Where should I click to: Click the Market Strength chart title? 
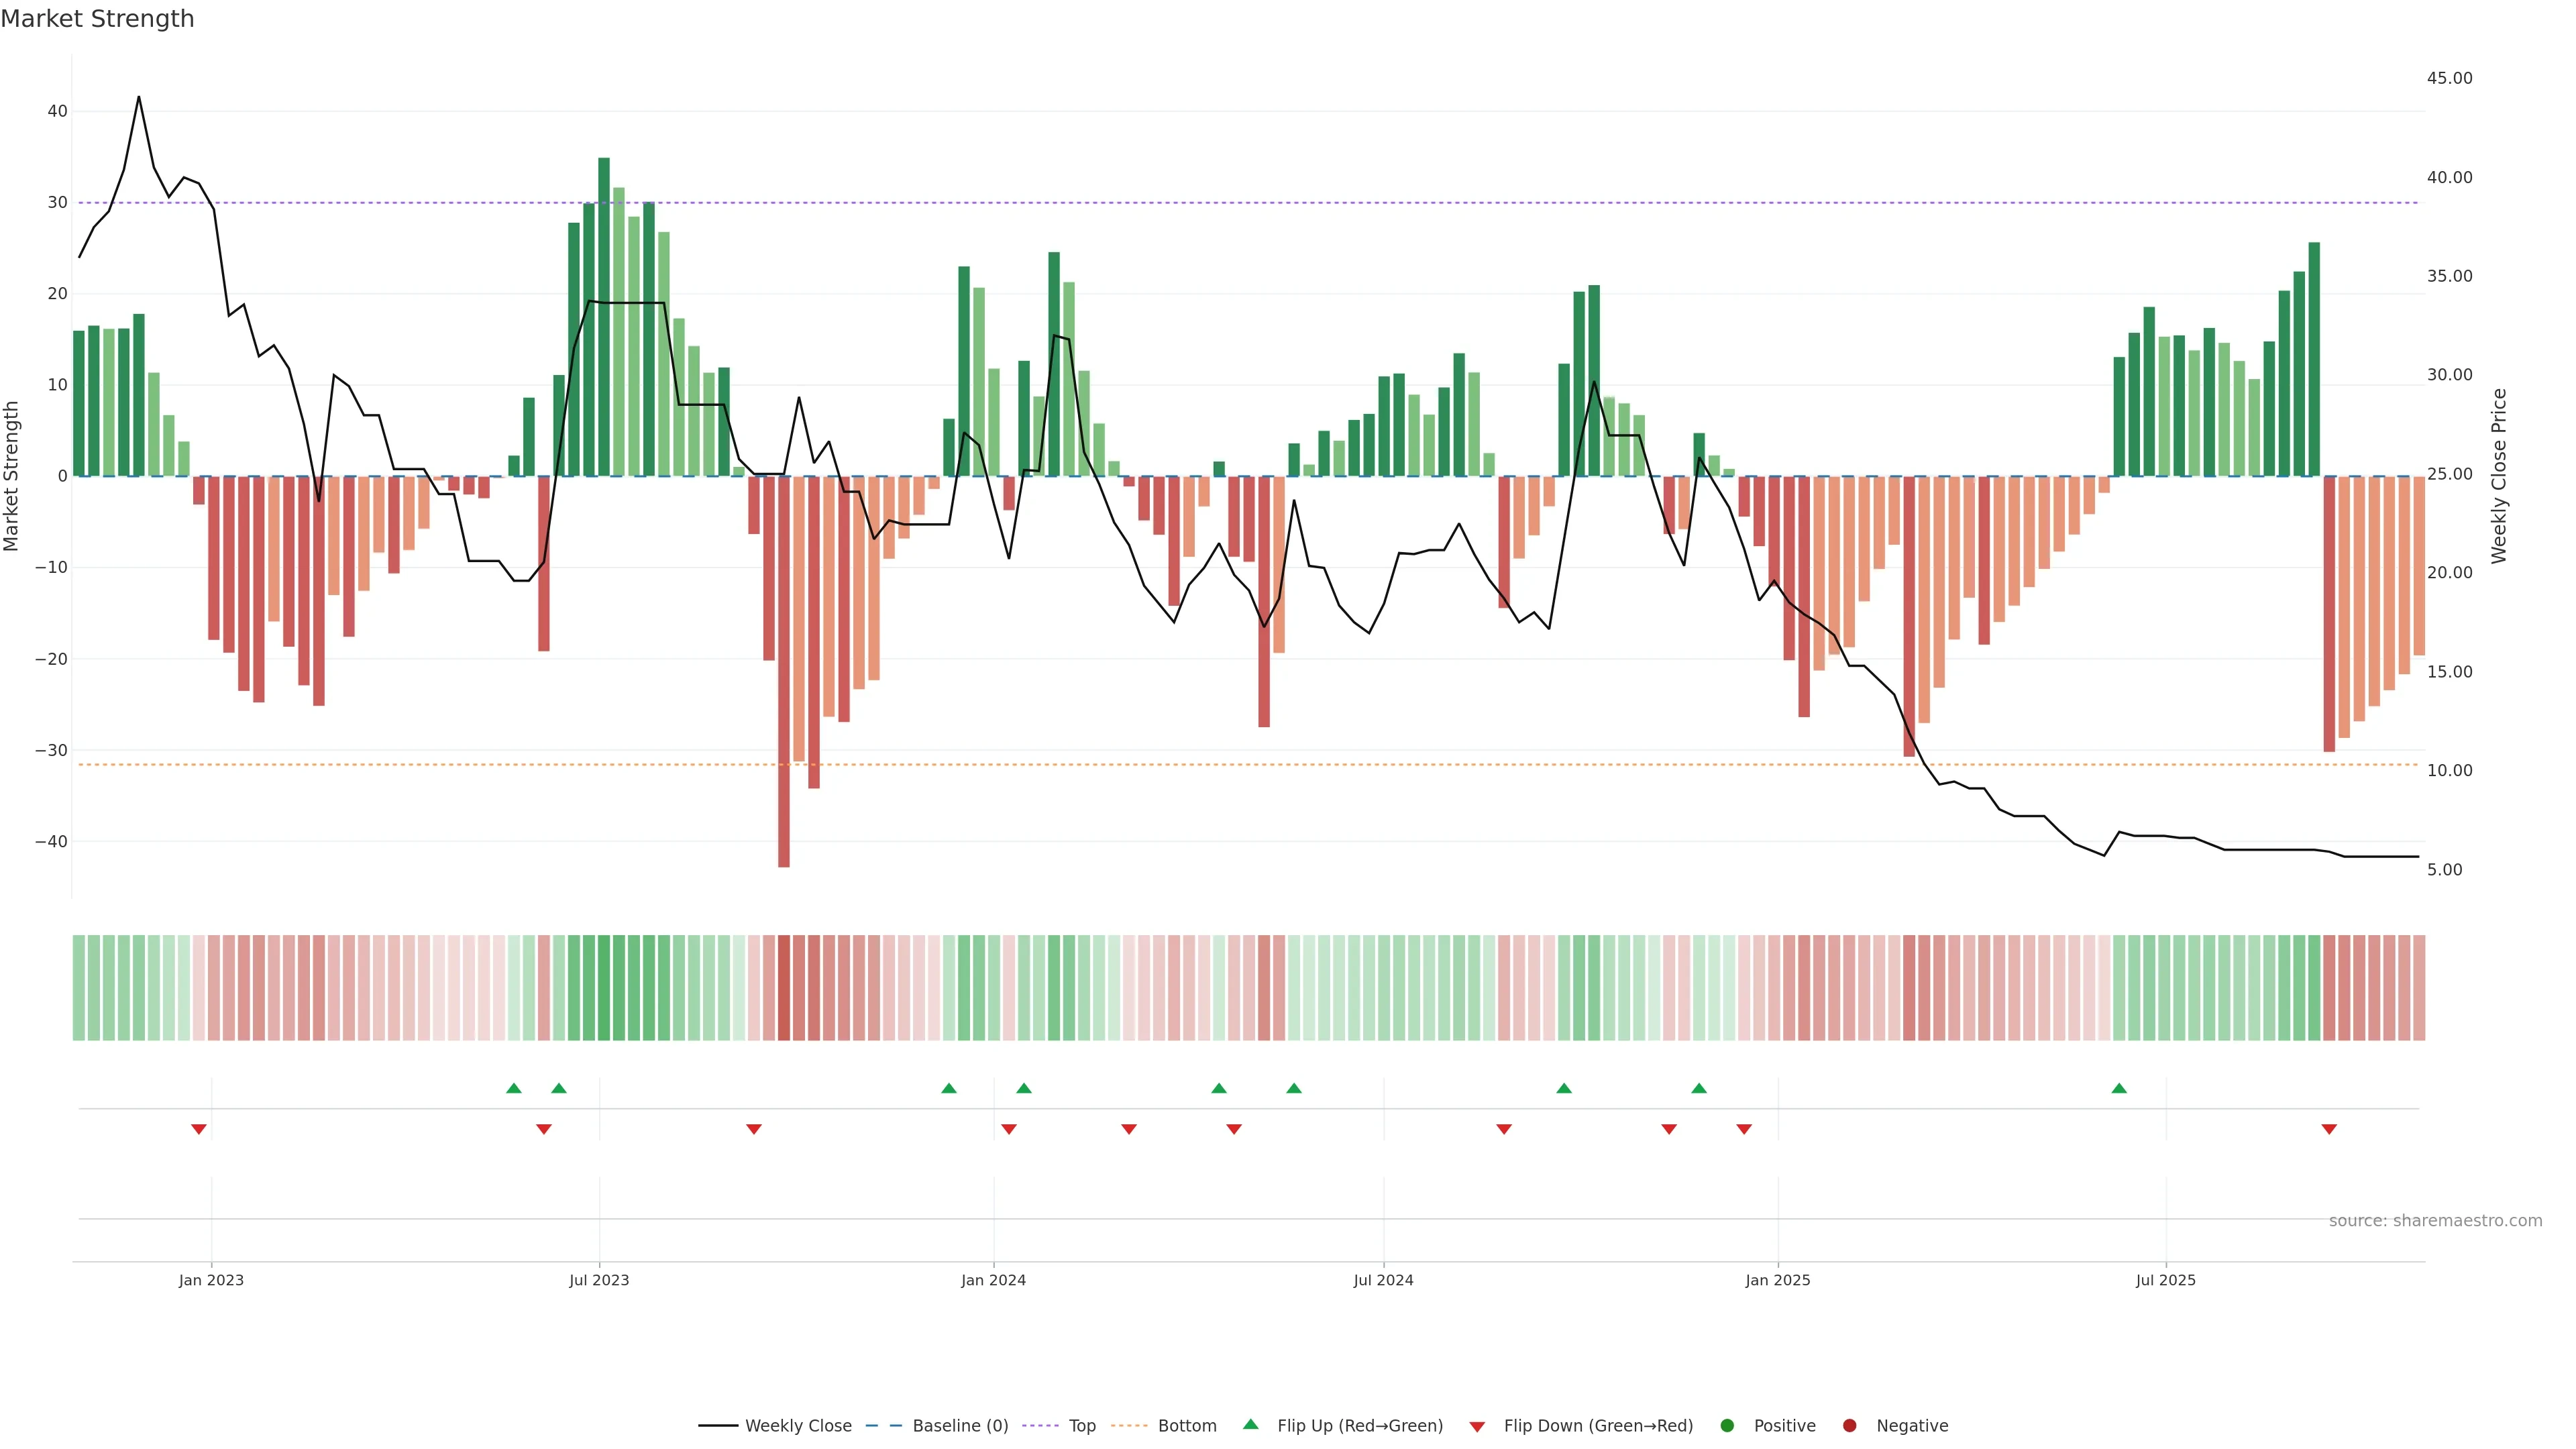(x=97, y=19)
